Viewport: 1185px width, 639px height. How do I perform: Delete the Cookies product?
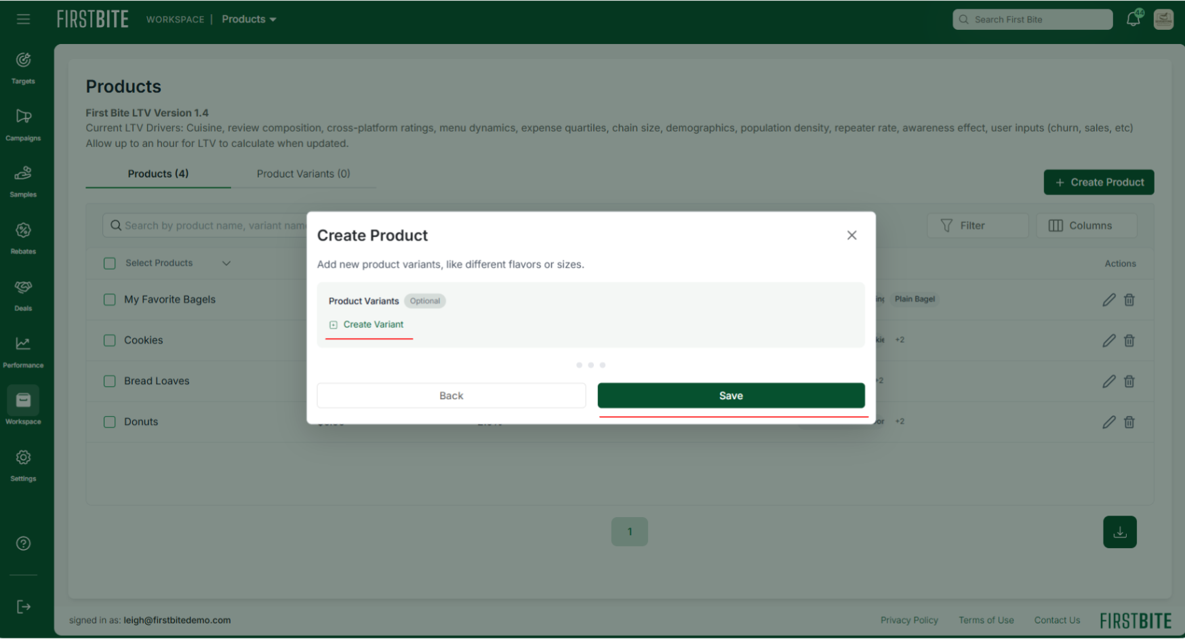tap(1129, 340)
